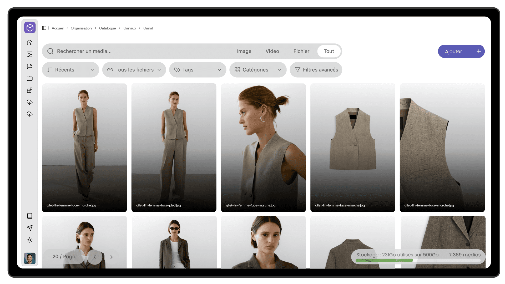The image size is (505, 284).
Task: Click the Ajouter button
Action: tap(461, 51)
